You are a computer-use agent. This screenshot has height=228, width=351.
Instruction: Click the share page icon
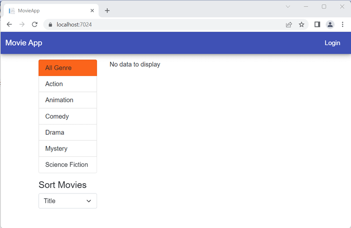(289, 25)
